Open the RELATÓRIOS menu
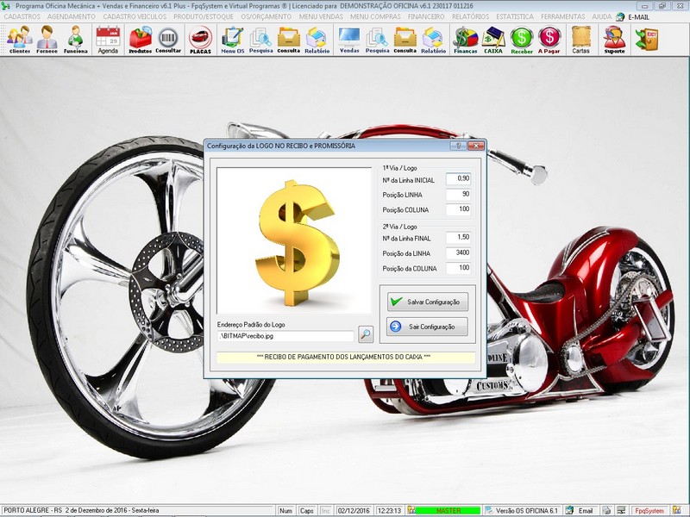This screenshot has width=690, height=517. coord(470,16)
